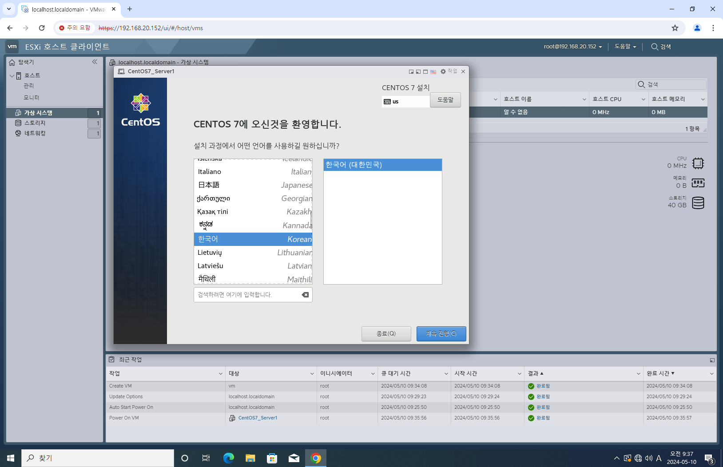Viewport: 723px width, 467px height.
Task: Clear the language search field with backspace icon
Action: (305, 295)
